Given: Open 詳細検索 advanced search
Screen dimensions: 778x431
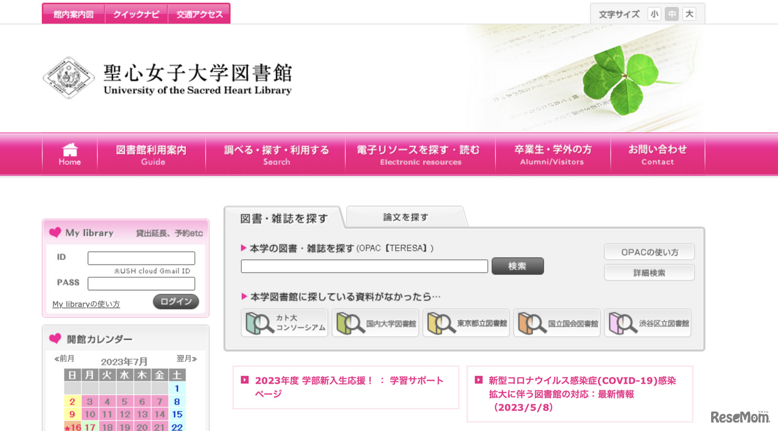Looking at the screenshot, I should [649, 272].
